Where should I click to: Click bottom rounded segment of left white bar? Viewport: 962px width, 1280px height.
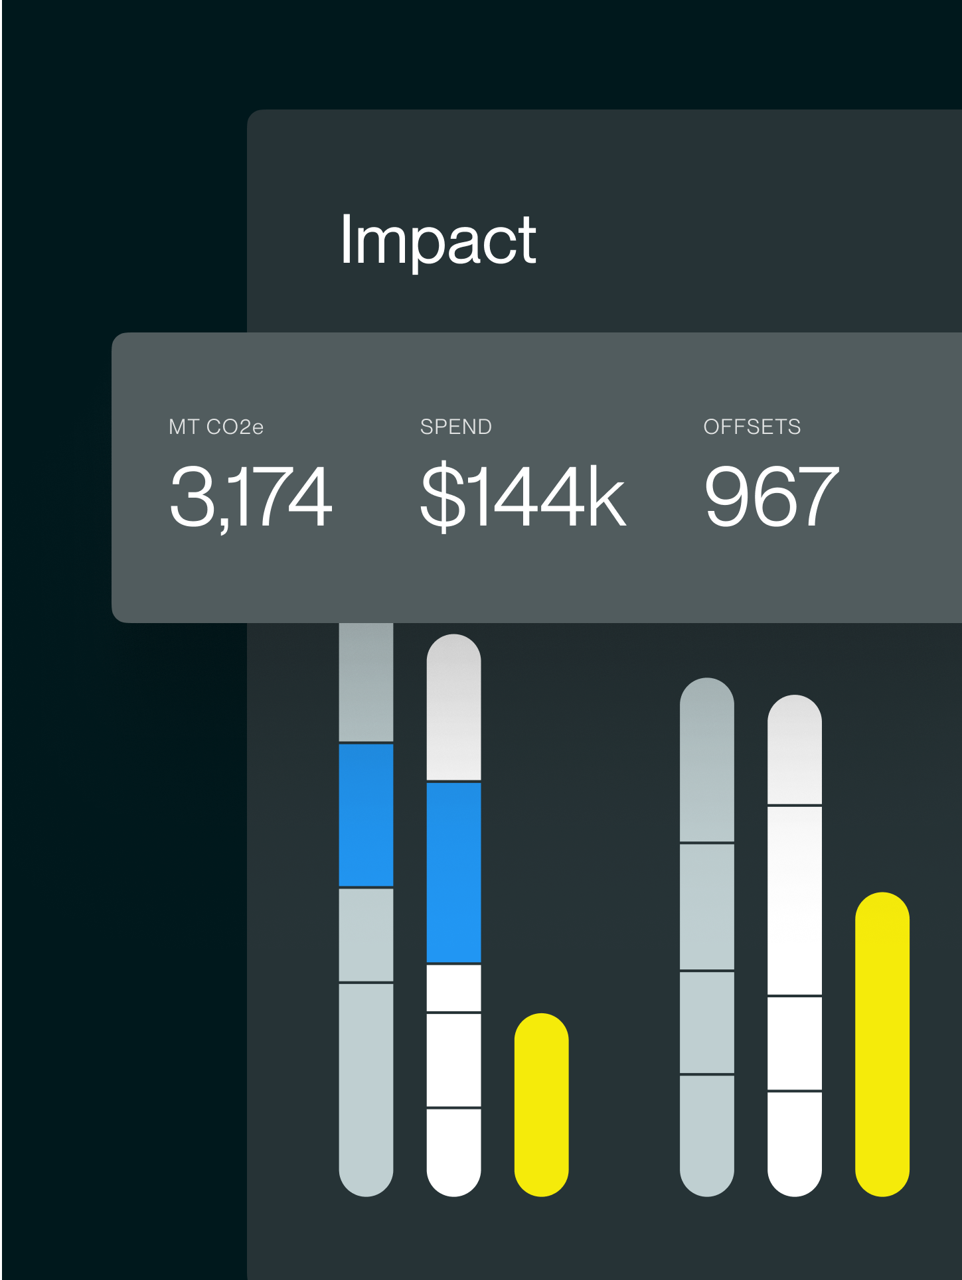(453, 1151)
